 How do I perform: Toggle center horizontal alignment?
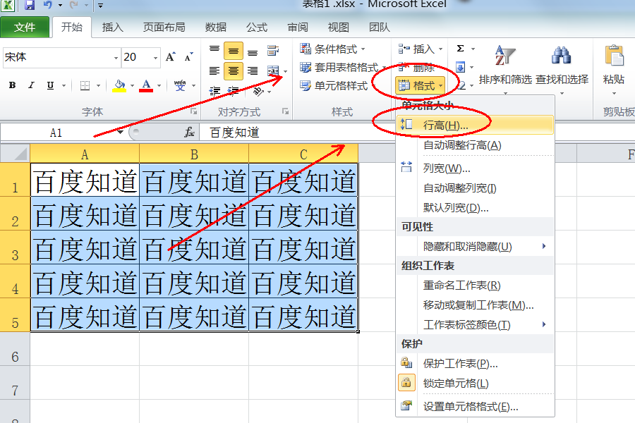coord(234,71)
